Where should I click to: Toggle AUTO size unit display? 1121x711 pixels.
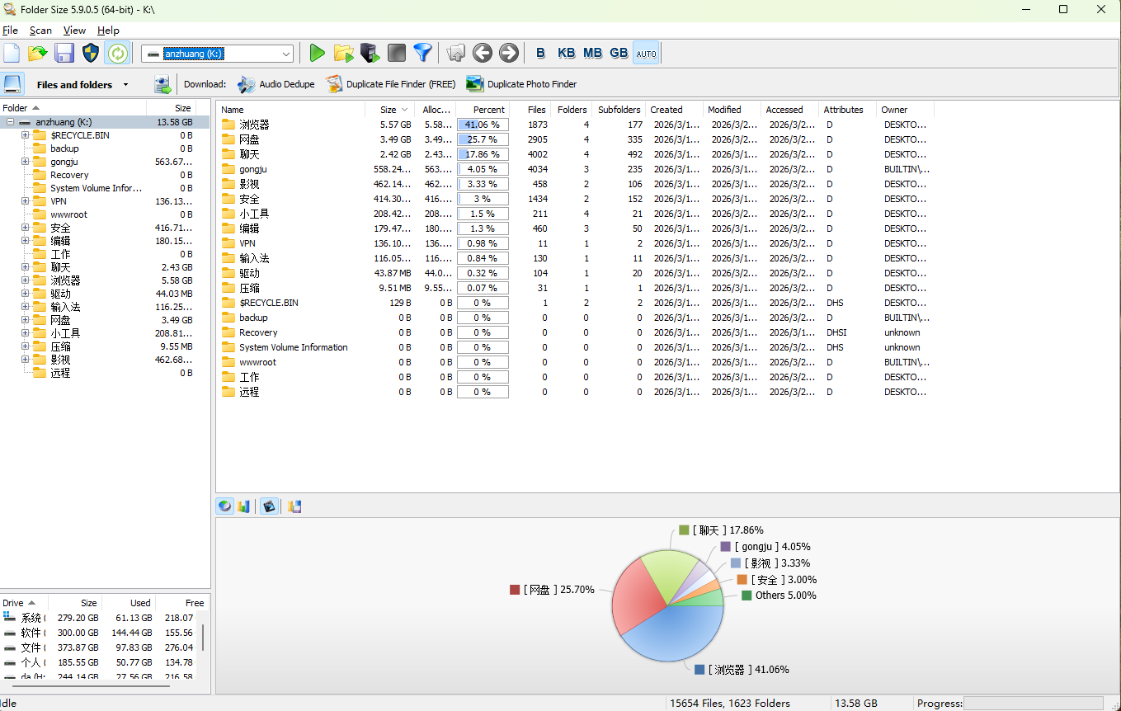click(x=646, y=54)
